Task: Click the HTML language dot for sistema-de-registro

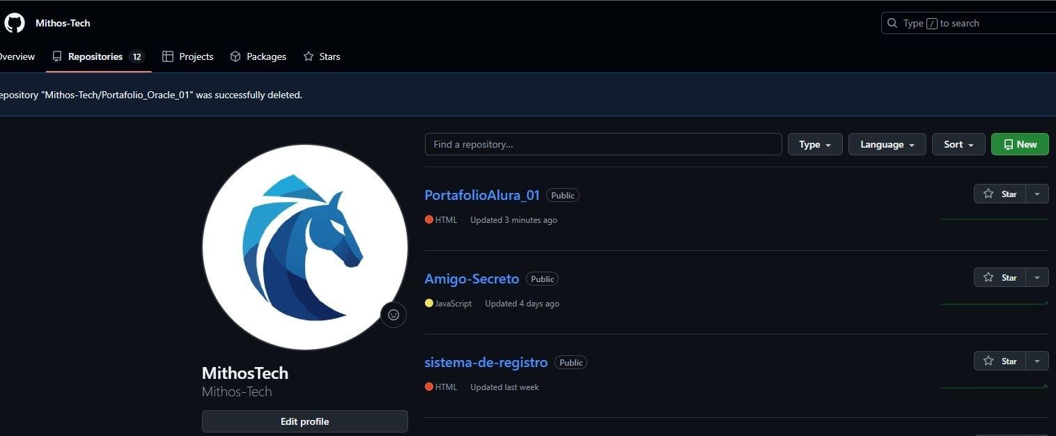Action: [429, 387]
